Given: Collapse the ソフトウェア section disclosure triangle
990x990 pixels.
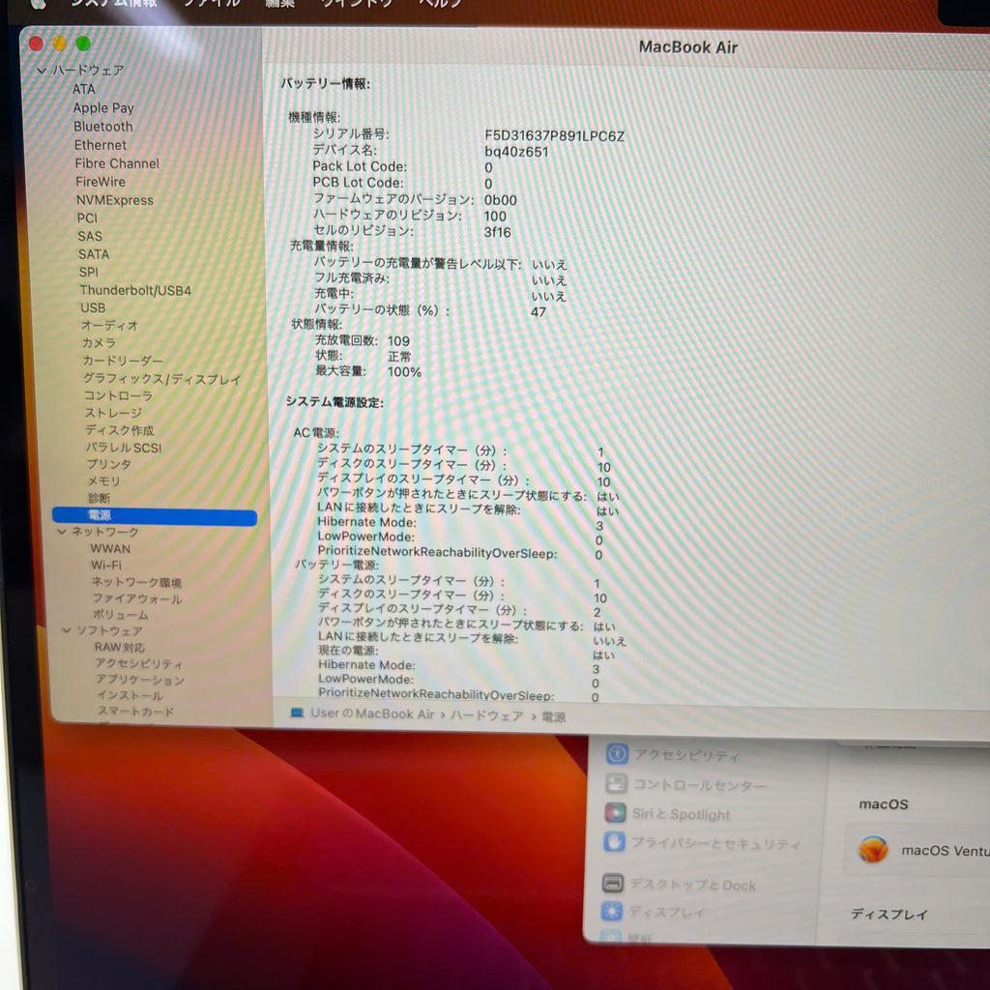Looking at the screenshot, I should click(67, 630).
